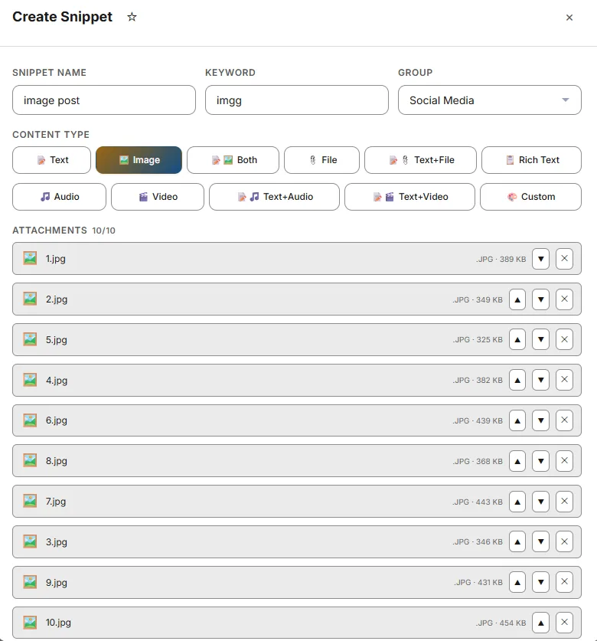The image size is (597, 641).
Task: Move 7.jpg up
Action: pyautogui.click(x=517, y=502)
